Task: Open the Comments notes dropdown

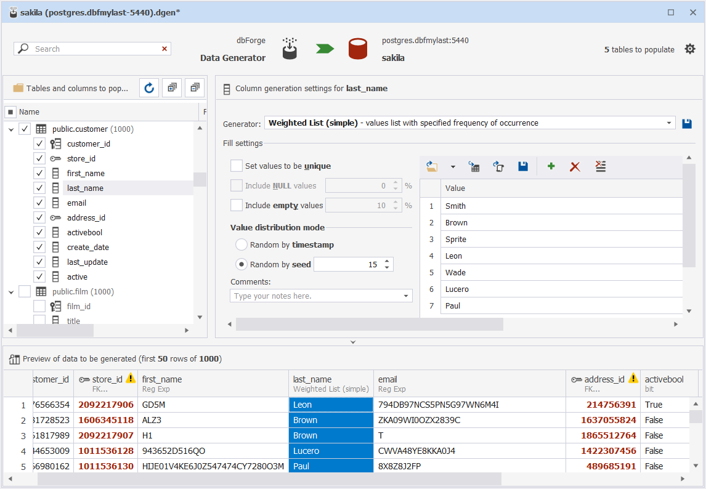Action: pyautogui.click(x=406, y=296)
